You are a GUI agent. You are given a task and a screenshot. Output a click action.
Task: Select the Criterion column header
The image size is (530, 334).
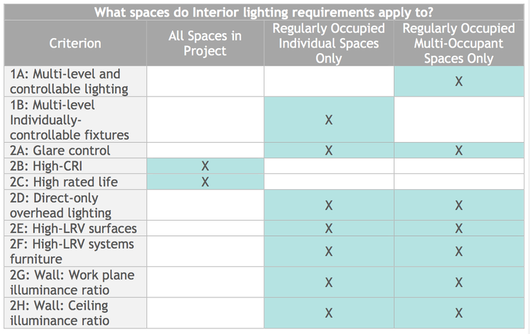75,43
